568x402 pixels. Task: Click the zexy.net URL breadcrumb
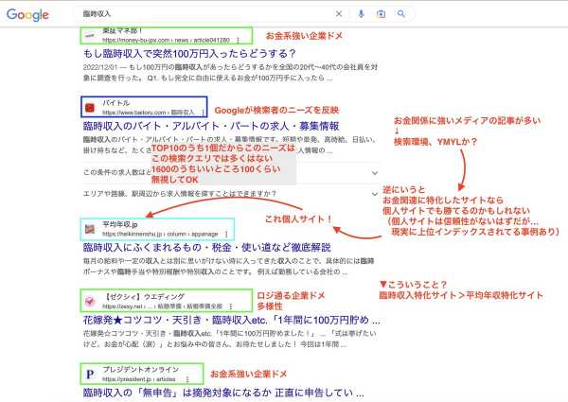click(162, 306)
